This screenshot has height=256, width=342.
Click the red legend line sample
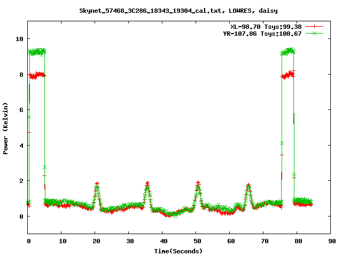pyautogui.click(x=314, y=27)
